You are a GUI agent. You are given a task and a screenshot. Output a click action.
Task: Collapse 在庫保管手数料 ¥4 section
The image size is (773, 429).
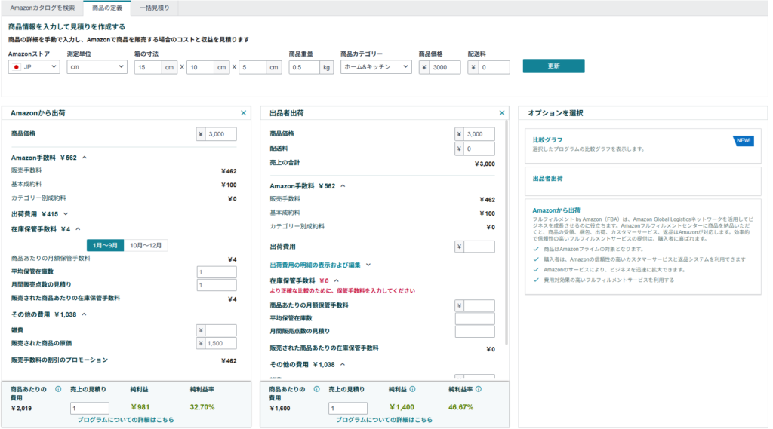tap(78, 229)
